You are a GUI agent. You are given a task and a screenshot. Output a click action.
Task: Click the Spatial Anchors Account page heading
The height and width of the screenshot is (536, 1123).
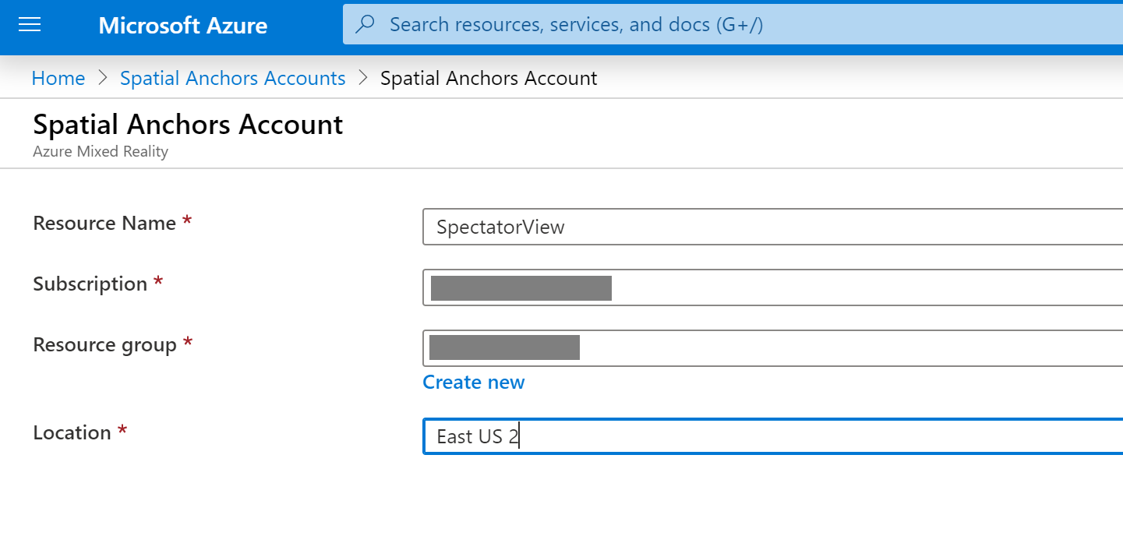coord(188,125)
